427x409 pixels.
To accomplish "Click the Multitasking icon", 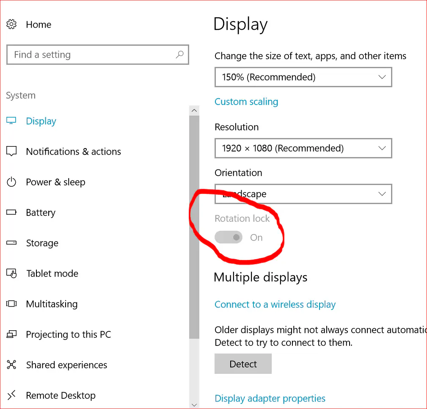I will point(11,304).
